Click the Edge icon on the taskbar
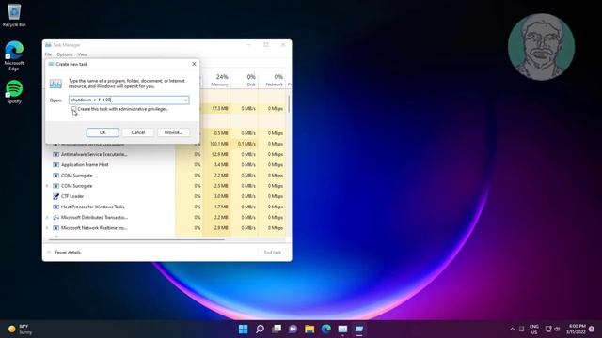The image size is (602, 338). [x=326, y=329]
